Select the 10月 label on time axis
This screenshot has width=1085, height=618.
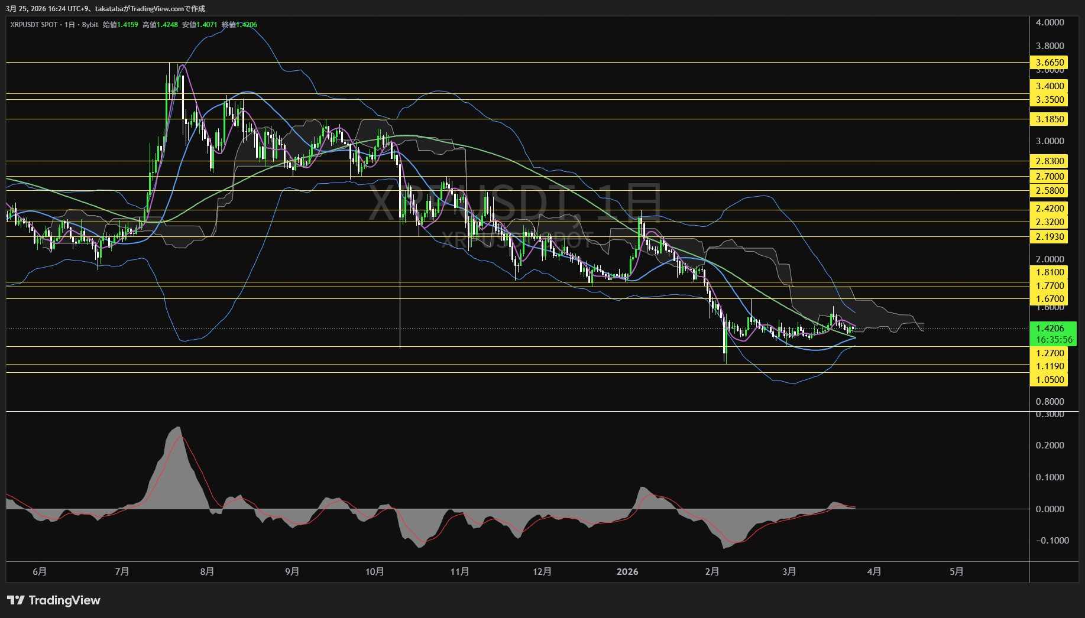point(375,572)
